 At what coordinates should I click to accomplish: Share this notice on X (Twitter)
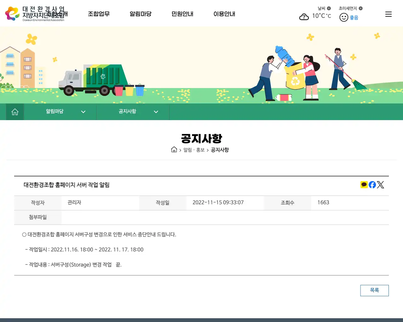381,185
